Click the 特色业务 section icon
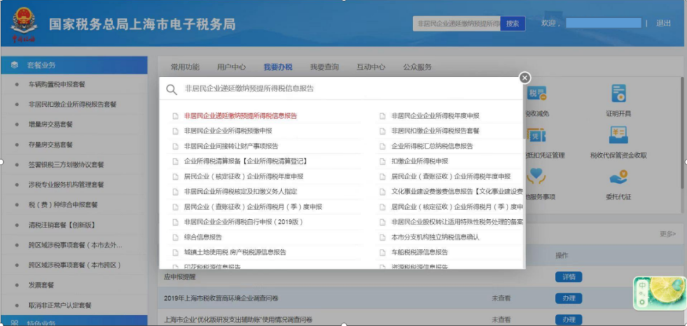This screenshot has height=326, width=687. (x=15, y=323)
